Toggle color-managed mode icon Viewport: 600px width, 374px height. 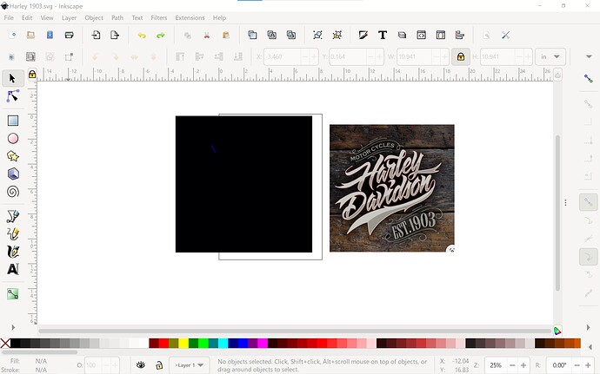coord(557,331)
